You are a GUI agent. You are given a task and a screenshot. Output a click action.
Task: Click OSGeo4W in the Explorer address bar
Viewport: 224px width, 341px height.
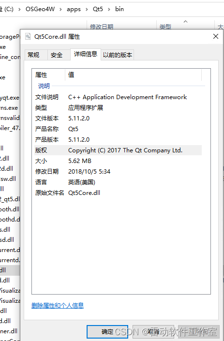40,9
